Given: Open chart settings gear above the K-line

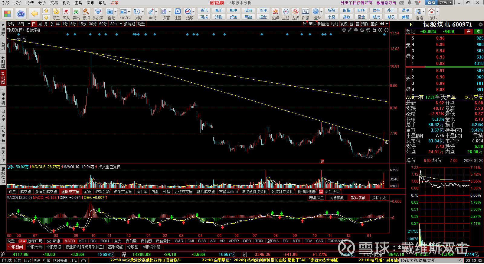Looking at the screenshot, I should coord(344,30).
